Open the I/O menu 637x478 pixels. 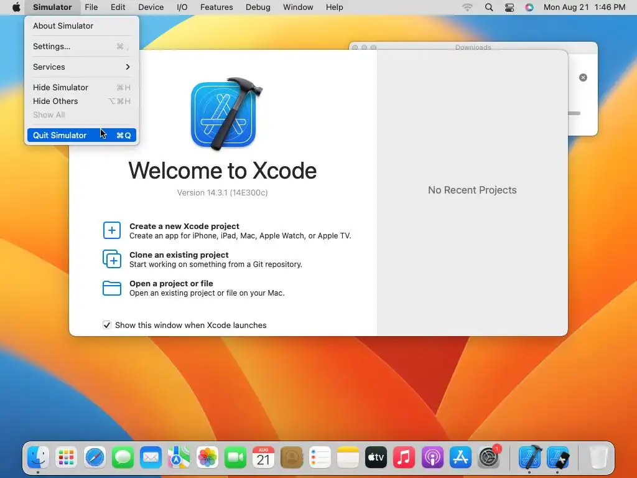pyautogui.click(x=182, y=7)
